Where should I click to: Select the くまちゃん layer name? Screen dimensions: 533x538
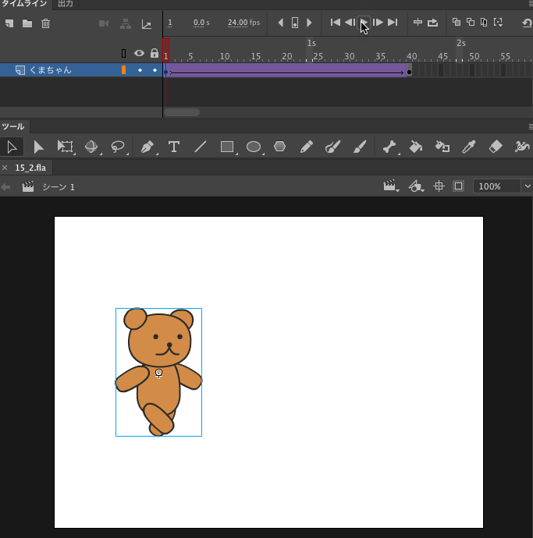point(51,70)
